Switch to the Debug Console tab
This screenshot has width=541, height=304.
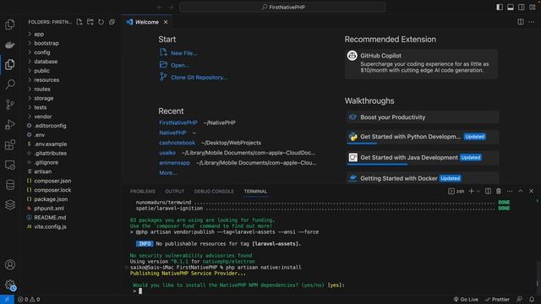214,192
